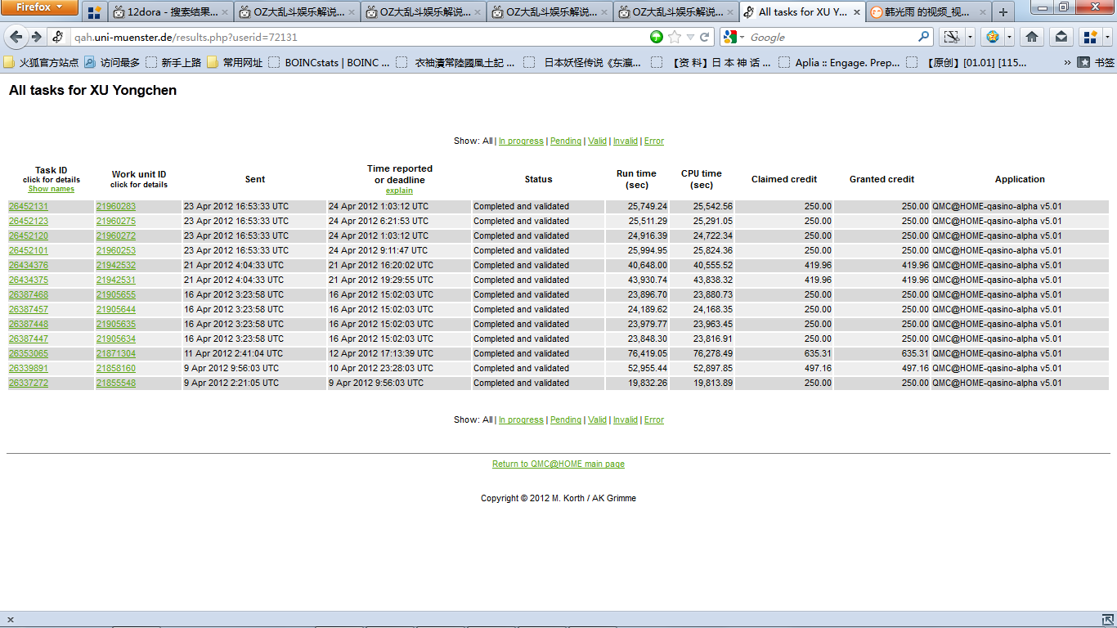Click granted credit value 635.31
This screenshot has height=628, width=1117.
coord(915,353)
